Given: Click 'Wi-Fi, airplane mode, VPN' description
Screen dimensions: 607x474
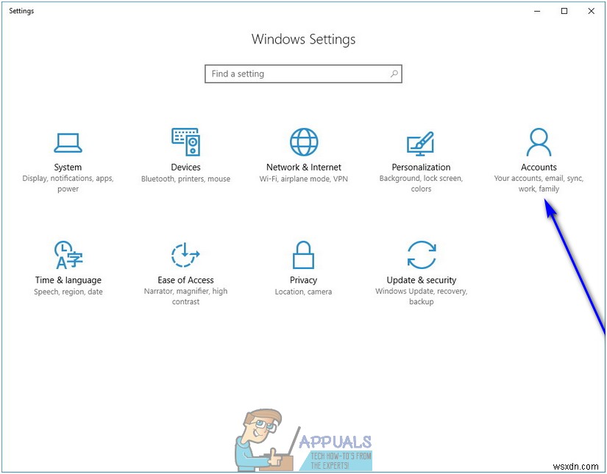Looking at the screenshot, I should pyautogui.click(x=303, y=179).
